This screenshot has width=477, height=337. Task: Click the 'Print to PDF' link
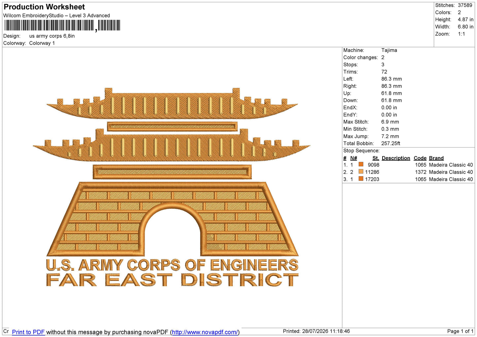pos(28,332)
